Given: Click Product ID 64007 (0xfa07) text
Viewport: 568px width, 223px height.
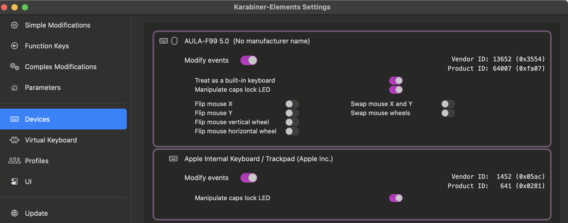Looking at the screenshot, I should 496,68.
